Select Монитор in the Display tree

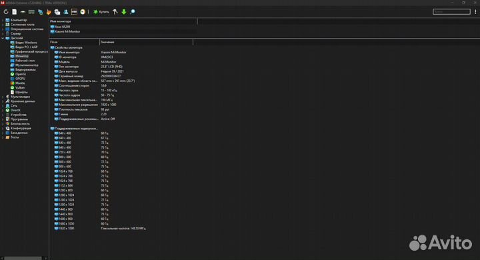[22, 57]
